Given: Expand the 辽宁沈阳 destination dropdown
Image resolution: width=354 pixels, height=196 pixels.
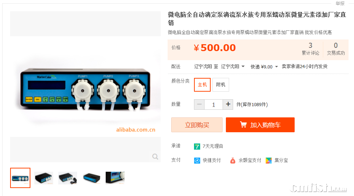Looking at the screenshot, I should 232,66.
